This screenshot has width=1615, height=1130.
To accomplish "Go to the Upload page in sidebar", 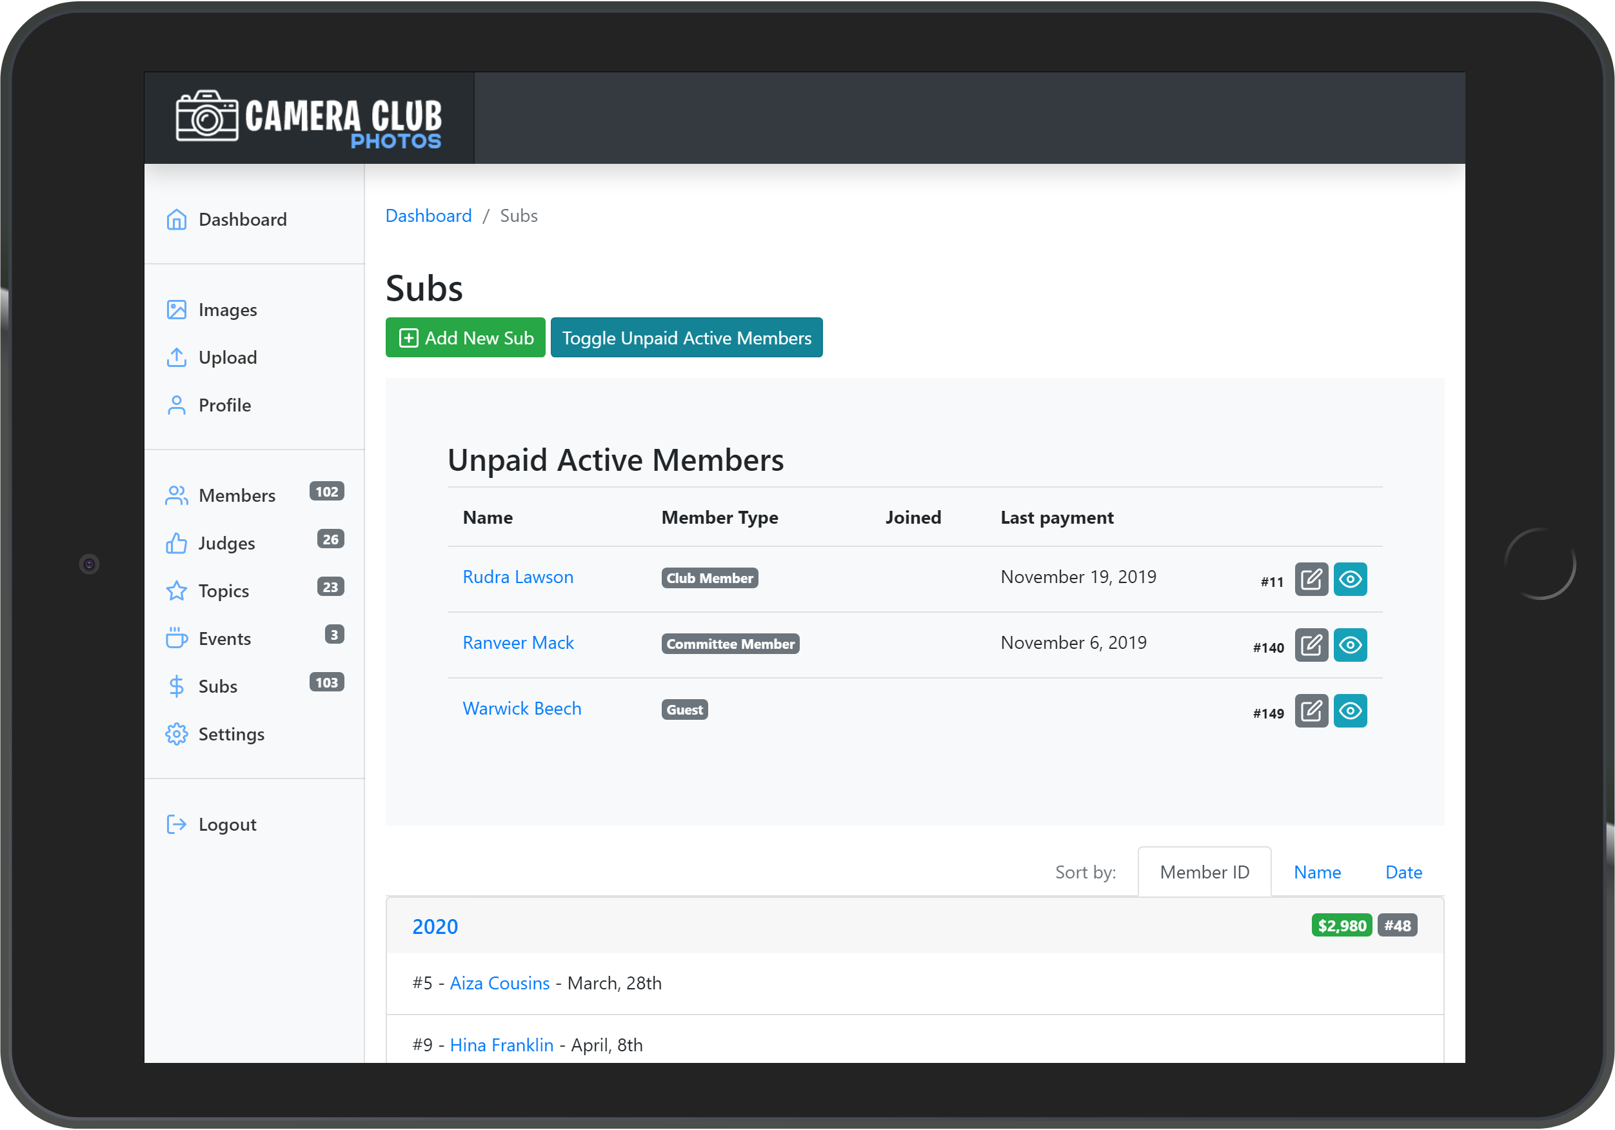I will 226,357.
